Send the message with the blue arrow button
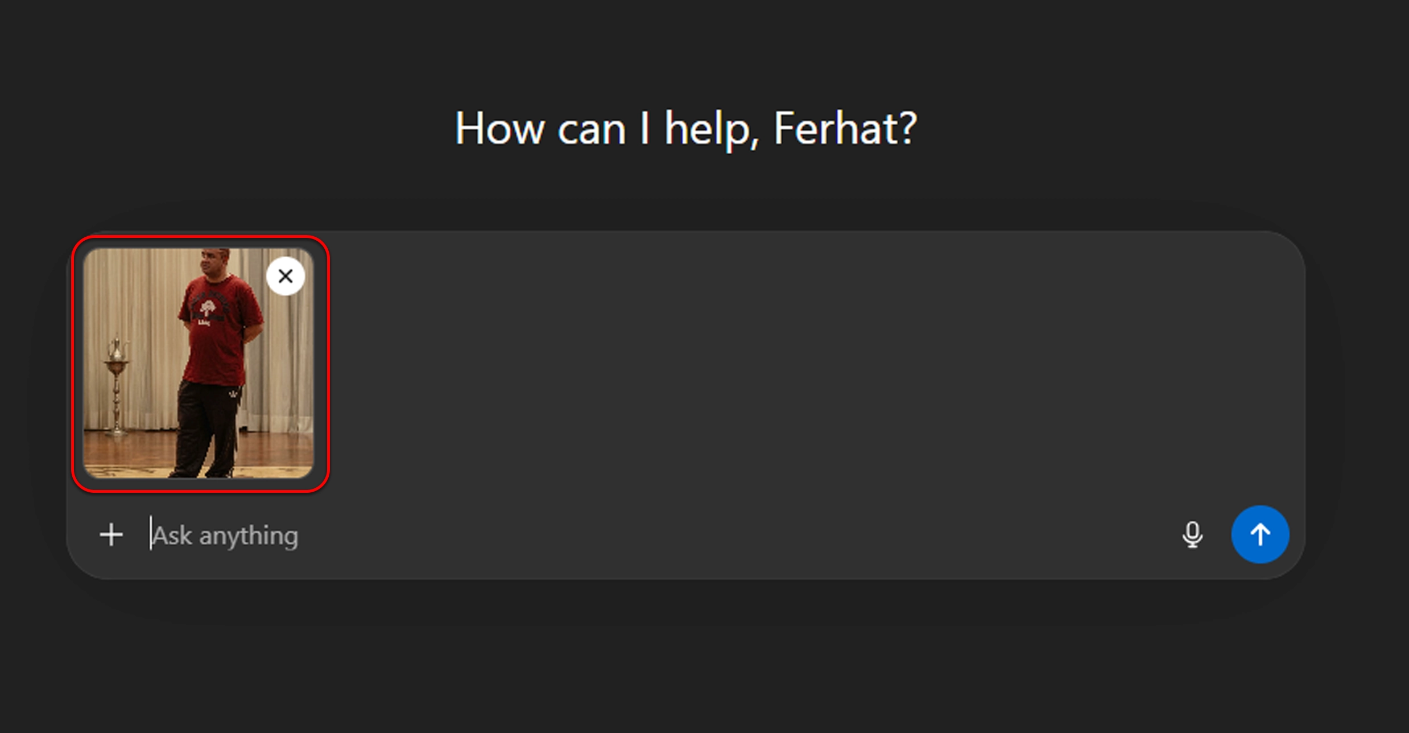 1260,534
